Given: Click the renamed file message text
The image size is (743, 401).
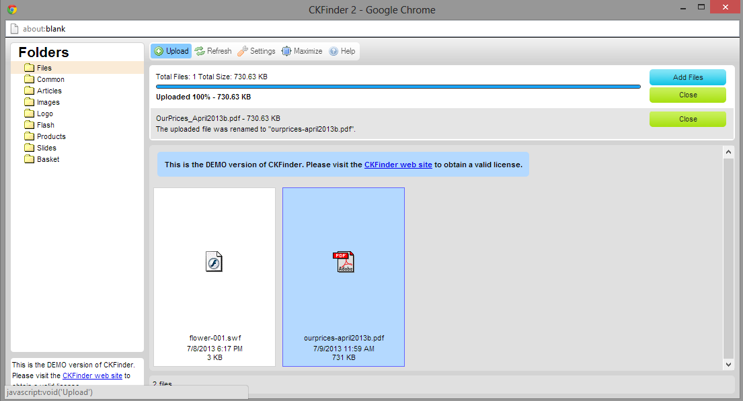Looking at the screenshot, I should 256,129.
